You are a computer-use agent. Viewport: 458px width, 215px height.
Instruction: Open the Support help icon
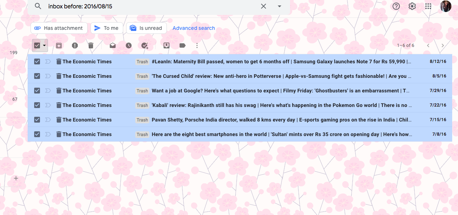[396, 6]
